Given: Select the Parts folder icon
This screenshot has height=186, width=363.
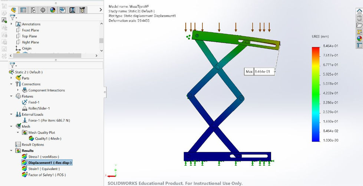Looking at the screenshot, I should coord(18,78).
